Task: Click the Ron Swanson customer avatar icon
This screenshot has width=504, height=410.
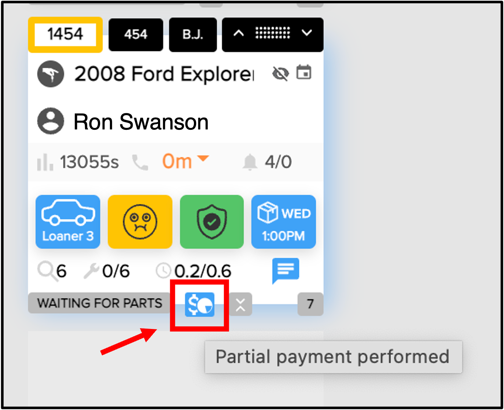Action: coord(51,121)
